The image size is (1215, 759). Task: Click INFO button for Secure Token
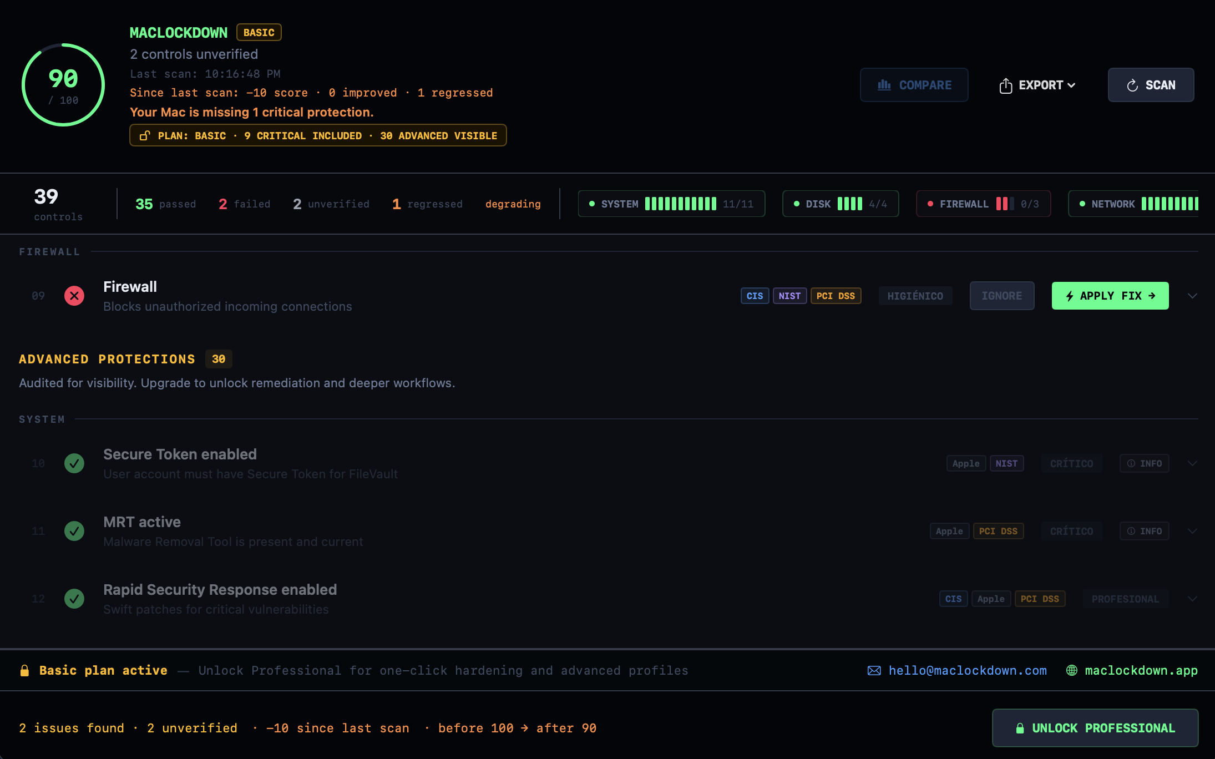tap(1144, 463)
